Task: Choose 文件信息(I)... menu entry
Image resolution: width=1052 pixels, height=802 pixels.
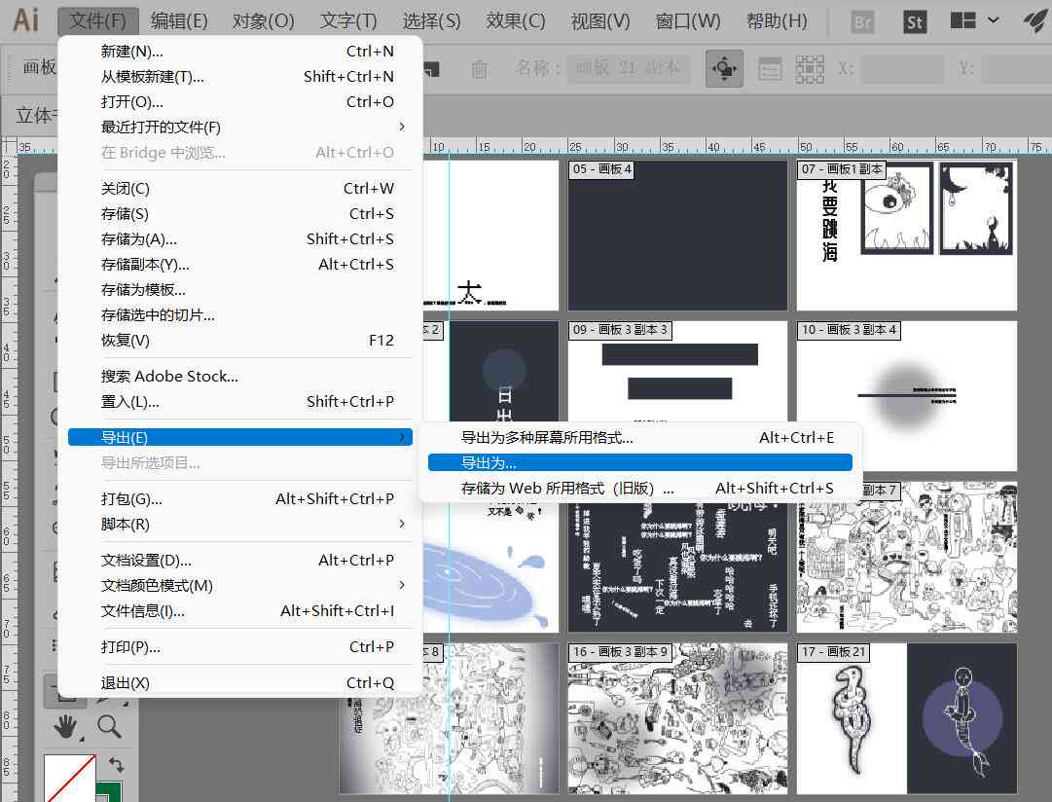Action: (x=240, y=610)
